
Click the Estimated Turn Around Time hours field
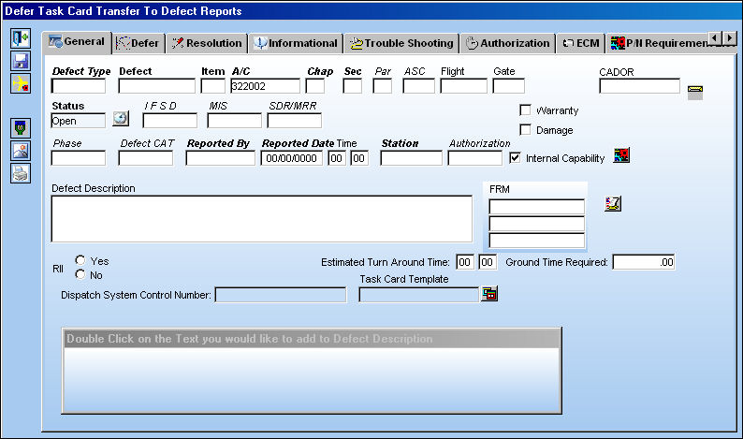pos(465,262)
